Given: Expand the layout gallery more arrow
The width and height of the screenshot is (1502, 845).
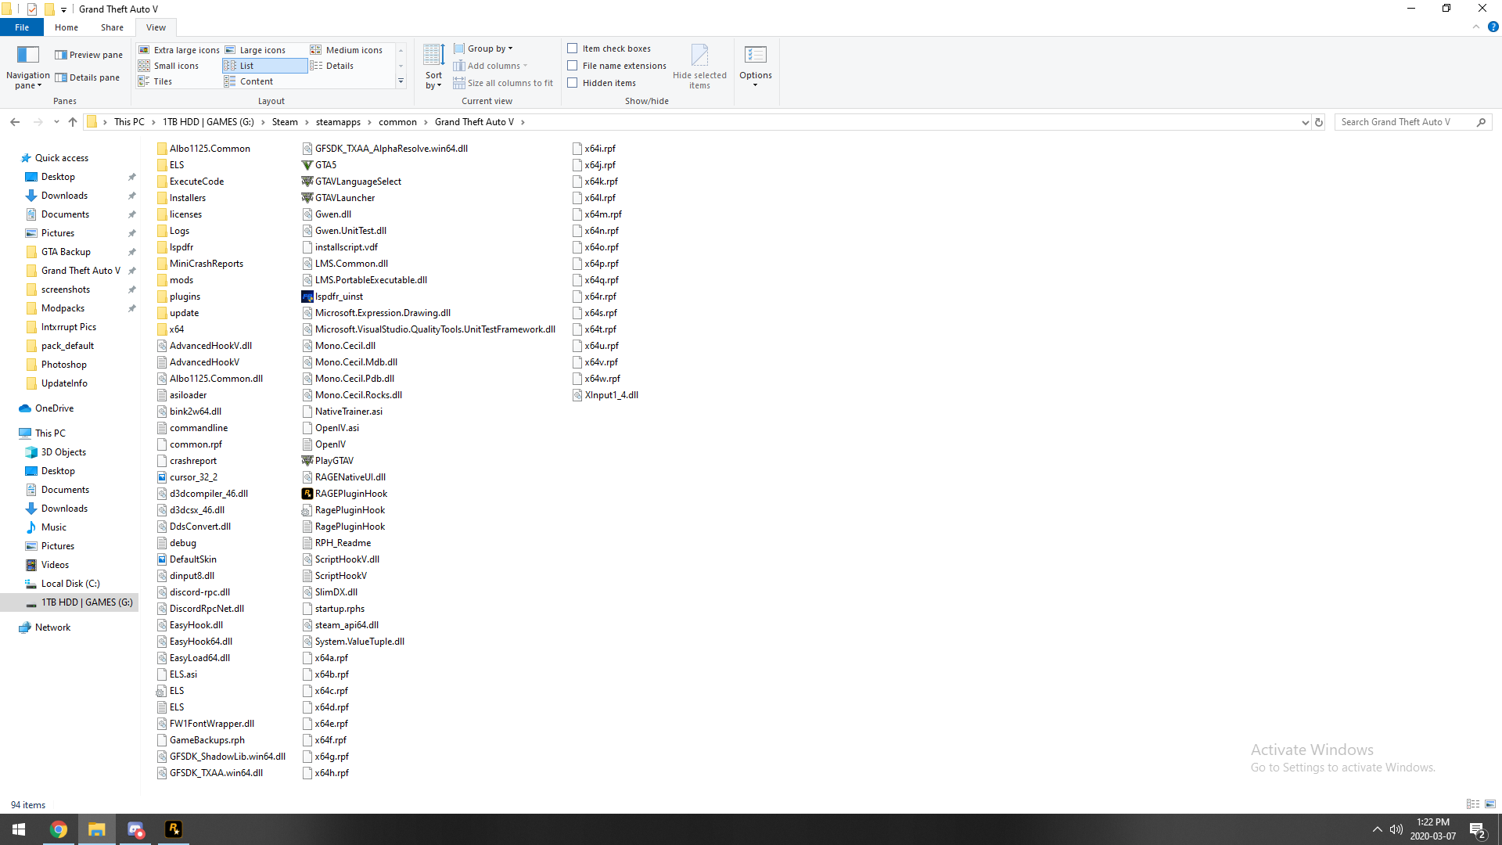Looking at the screenshot, I should click(x=401, y=81).
